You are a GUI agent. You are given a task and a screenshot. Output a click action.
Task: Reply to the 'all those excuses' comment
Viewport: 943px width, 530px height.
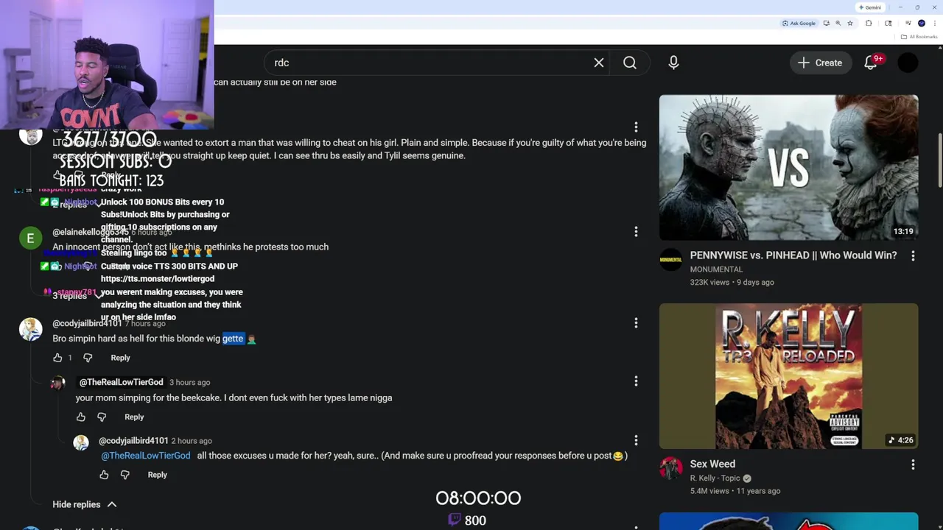tap(157, 475)
